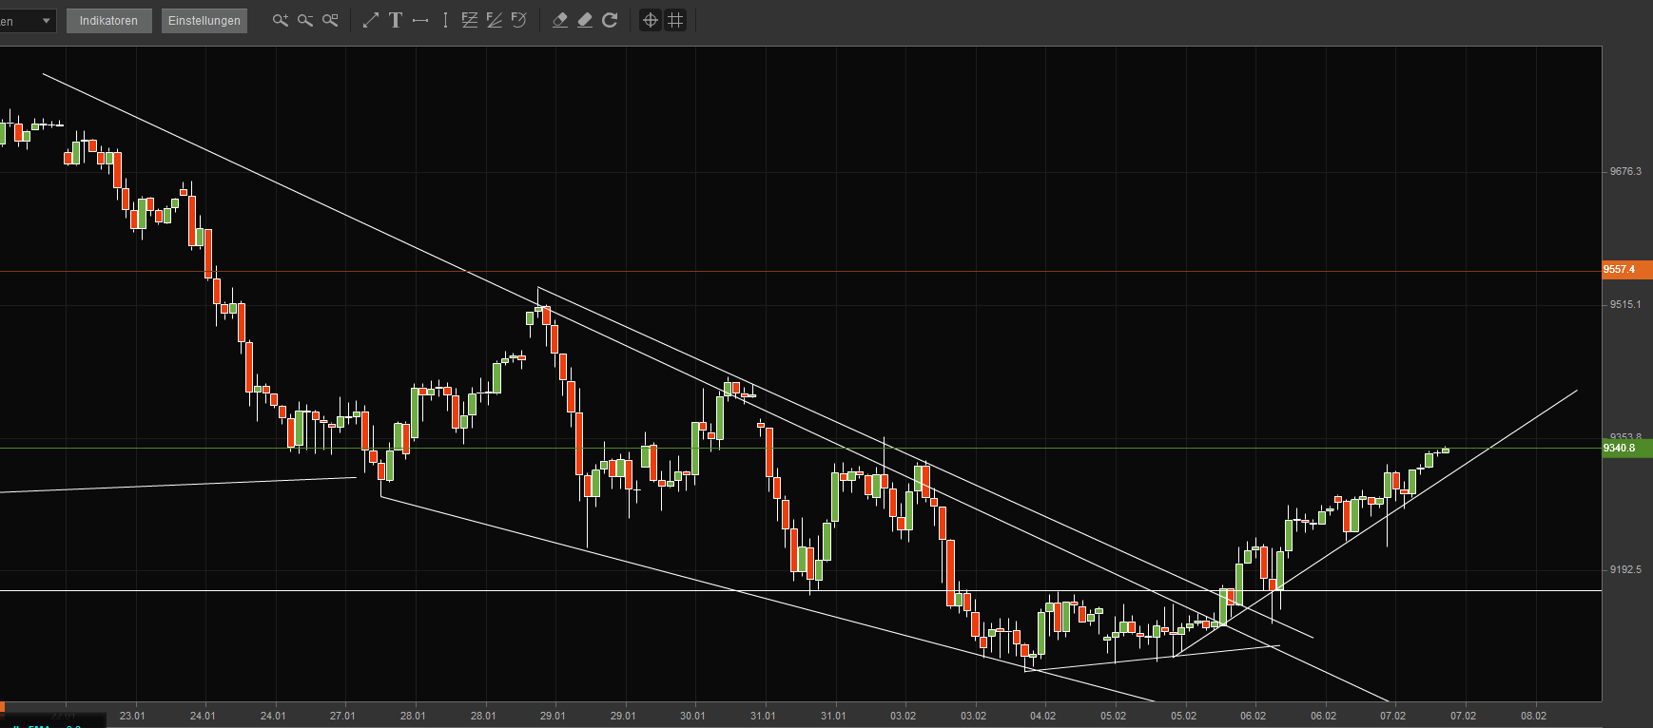Click the 27.01 date axis label
Image resolution: width=1653 pixels, height=728 pixels.
pos(342,716)
